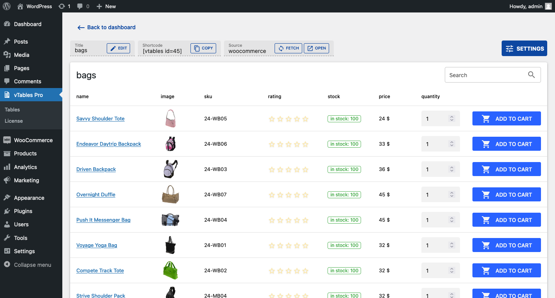Add Driven Backpack to cart

[507, 169]
